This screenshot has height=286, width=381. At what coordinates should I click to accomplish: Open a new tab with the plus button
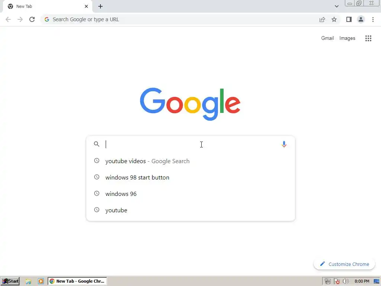100,6
